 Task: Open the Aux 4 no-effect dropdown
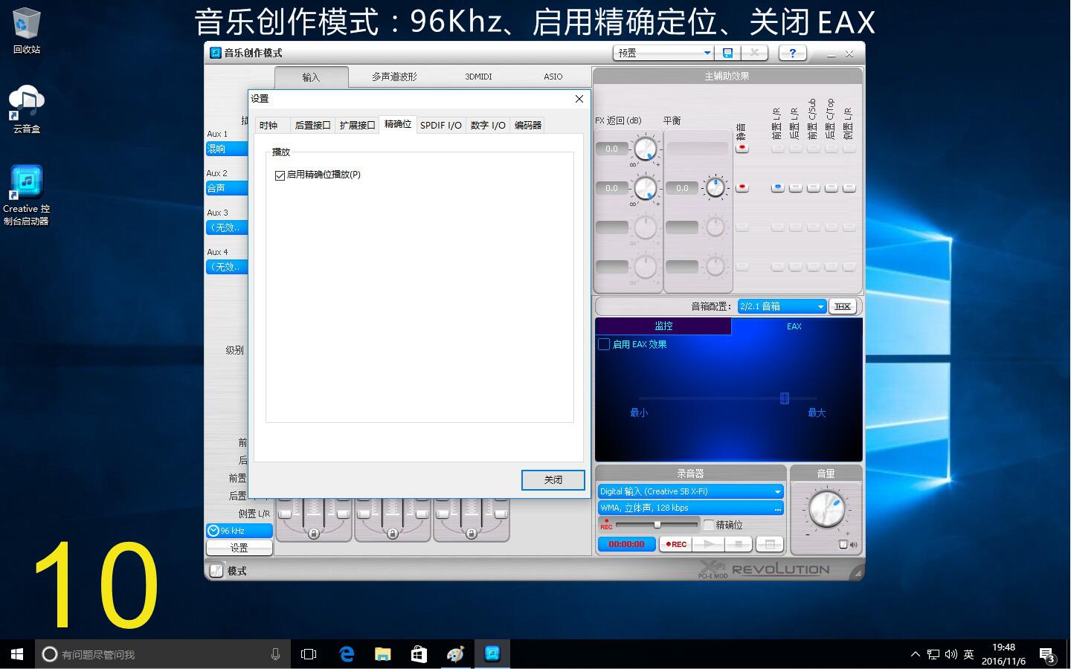coord(227,267)
